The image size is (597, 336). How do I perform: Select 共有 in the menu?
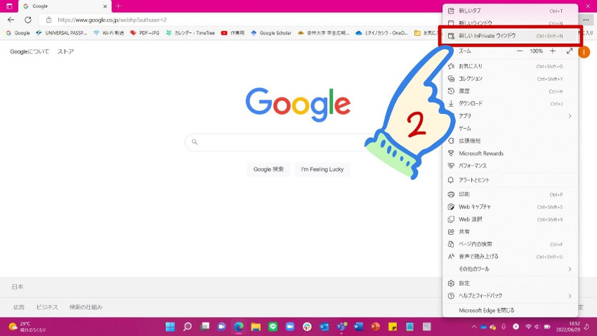tap(510, 232)
